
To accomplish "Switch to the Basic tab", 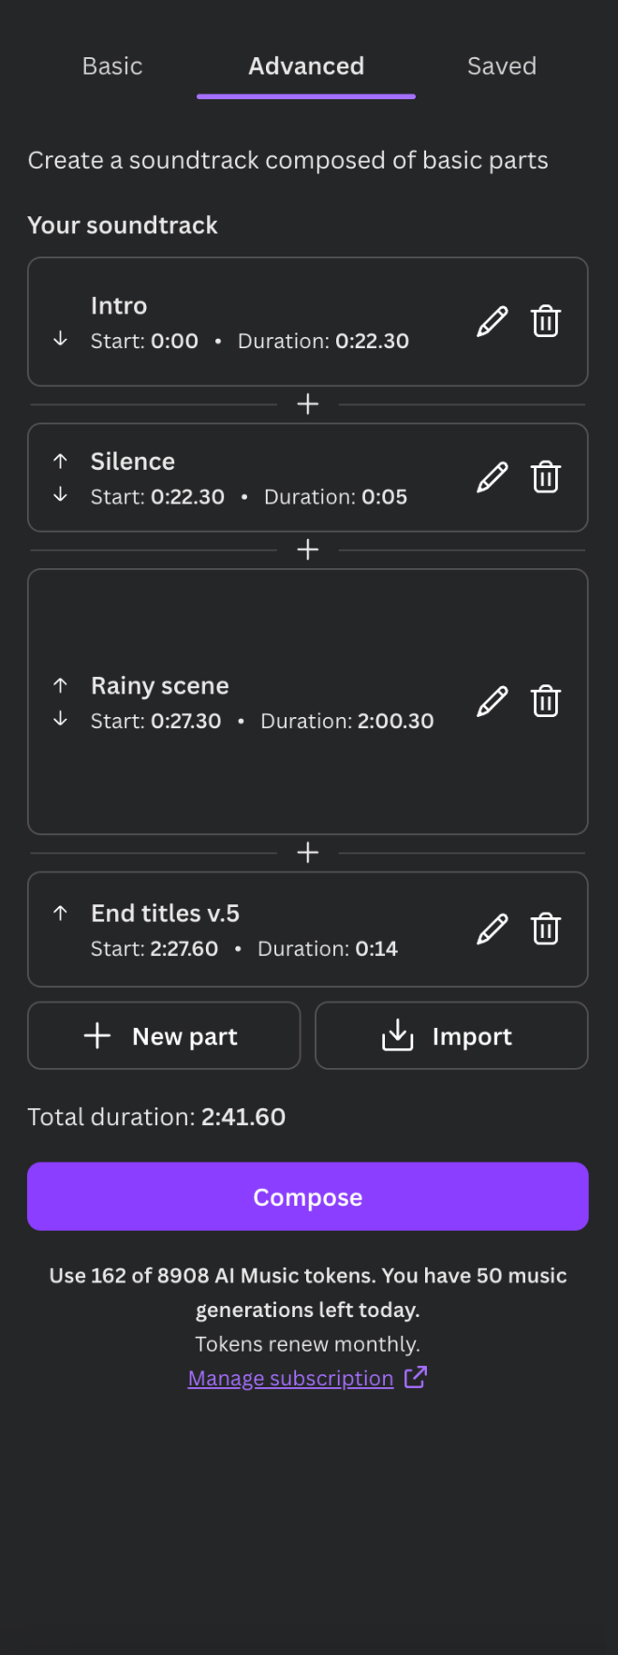I will [112, 66].
